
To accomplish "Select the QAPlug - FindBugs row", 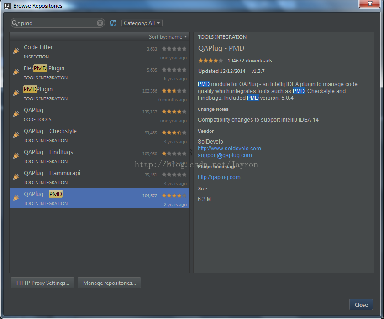I will tap(100, 156).
